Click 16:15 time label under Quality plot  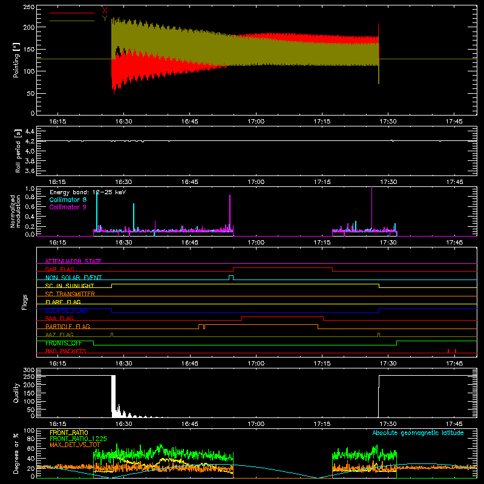(x=57, y=424)
